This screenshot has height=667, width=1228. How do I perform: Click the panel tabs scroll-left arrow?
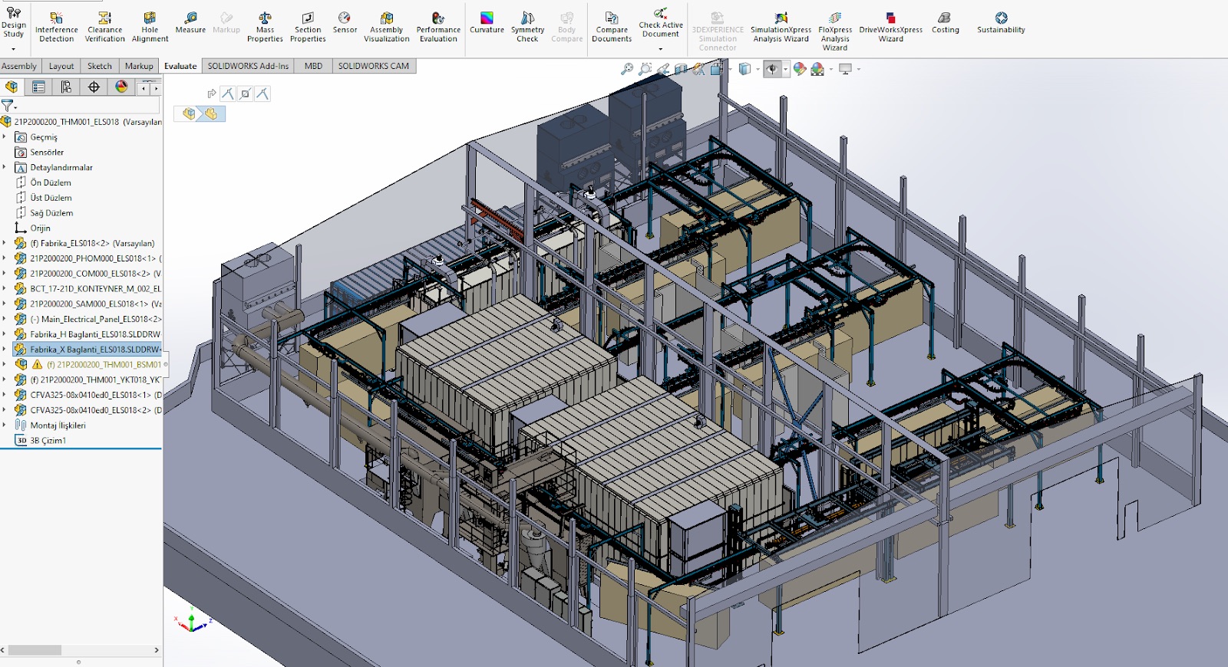[143, 88]
